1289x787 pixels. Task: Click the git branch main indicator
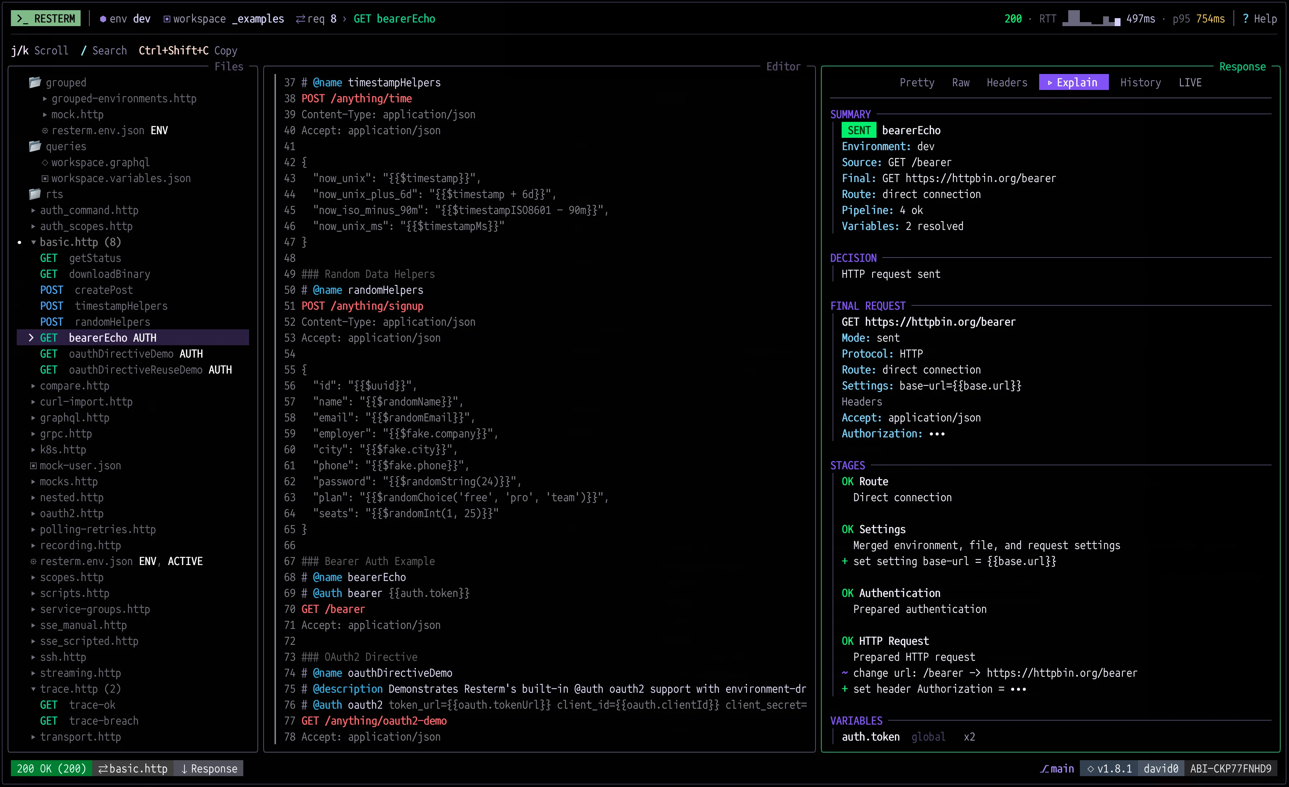click(x=1057, y=769)
